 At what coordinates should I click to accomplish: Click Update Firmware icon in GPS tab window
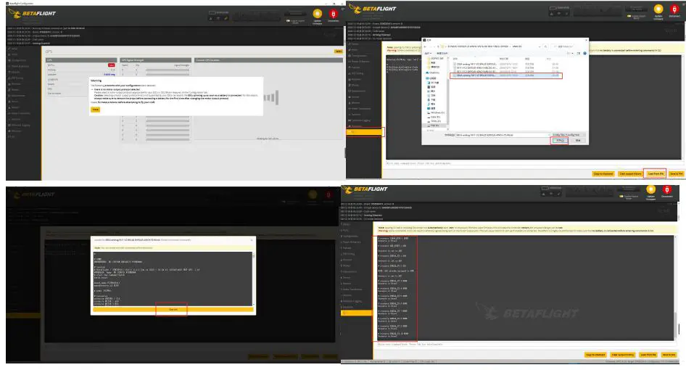tap(318, 14)
